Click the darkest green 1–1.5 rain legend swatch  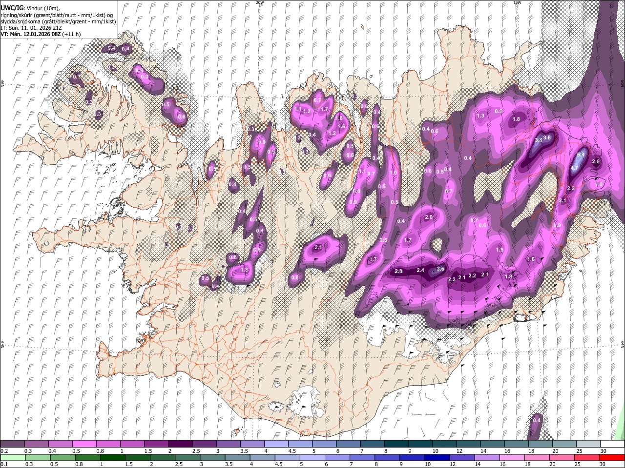[x=112, y=457]
